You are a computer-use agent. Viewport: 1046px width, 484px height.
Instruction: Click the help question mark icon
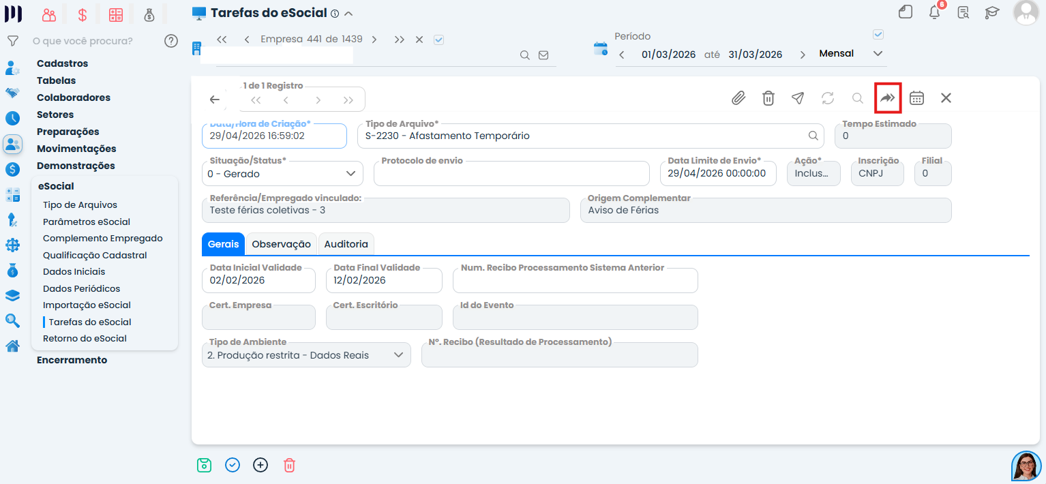(171, 41)
